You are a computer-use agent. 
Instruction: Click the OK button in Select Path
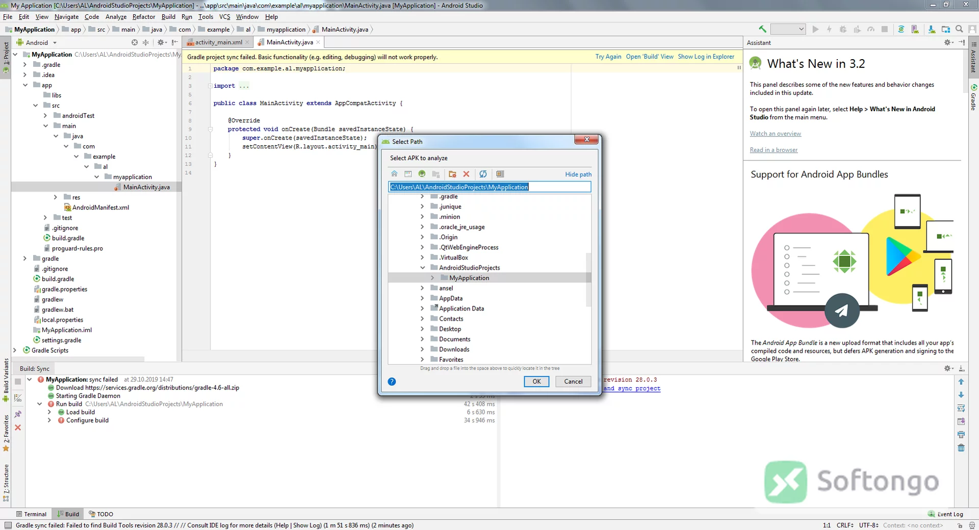point(536,382)
